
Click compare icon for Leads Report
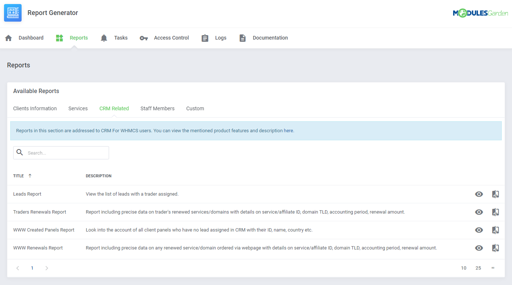click(496, 194)
